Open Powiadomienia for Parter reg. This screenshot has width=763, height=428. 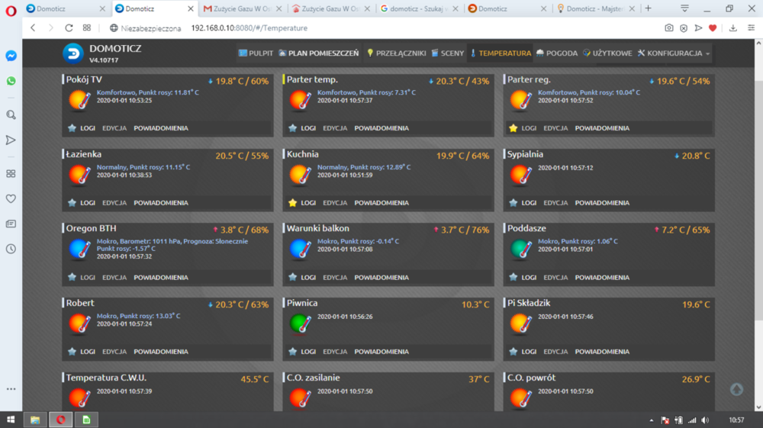602,128
